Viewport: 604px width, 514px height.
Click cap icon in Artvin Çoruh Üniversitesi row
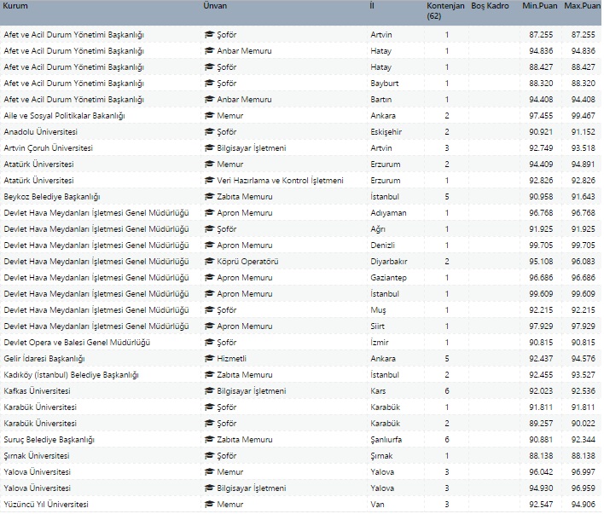[209, 148]
